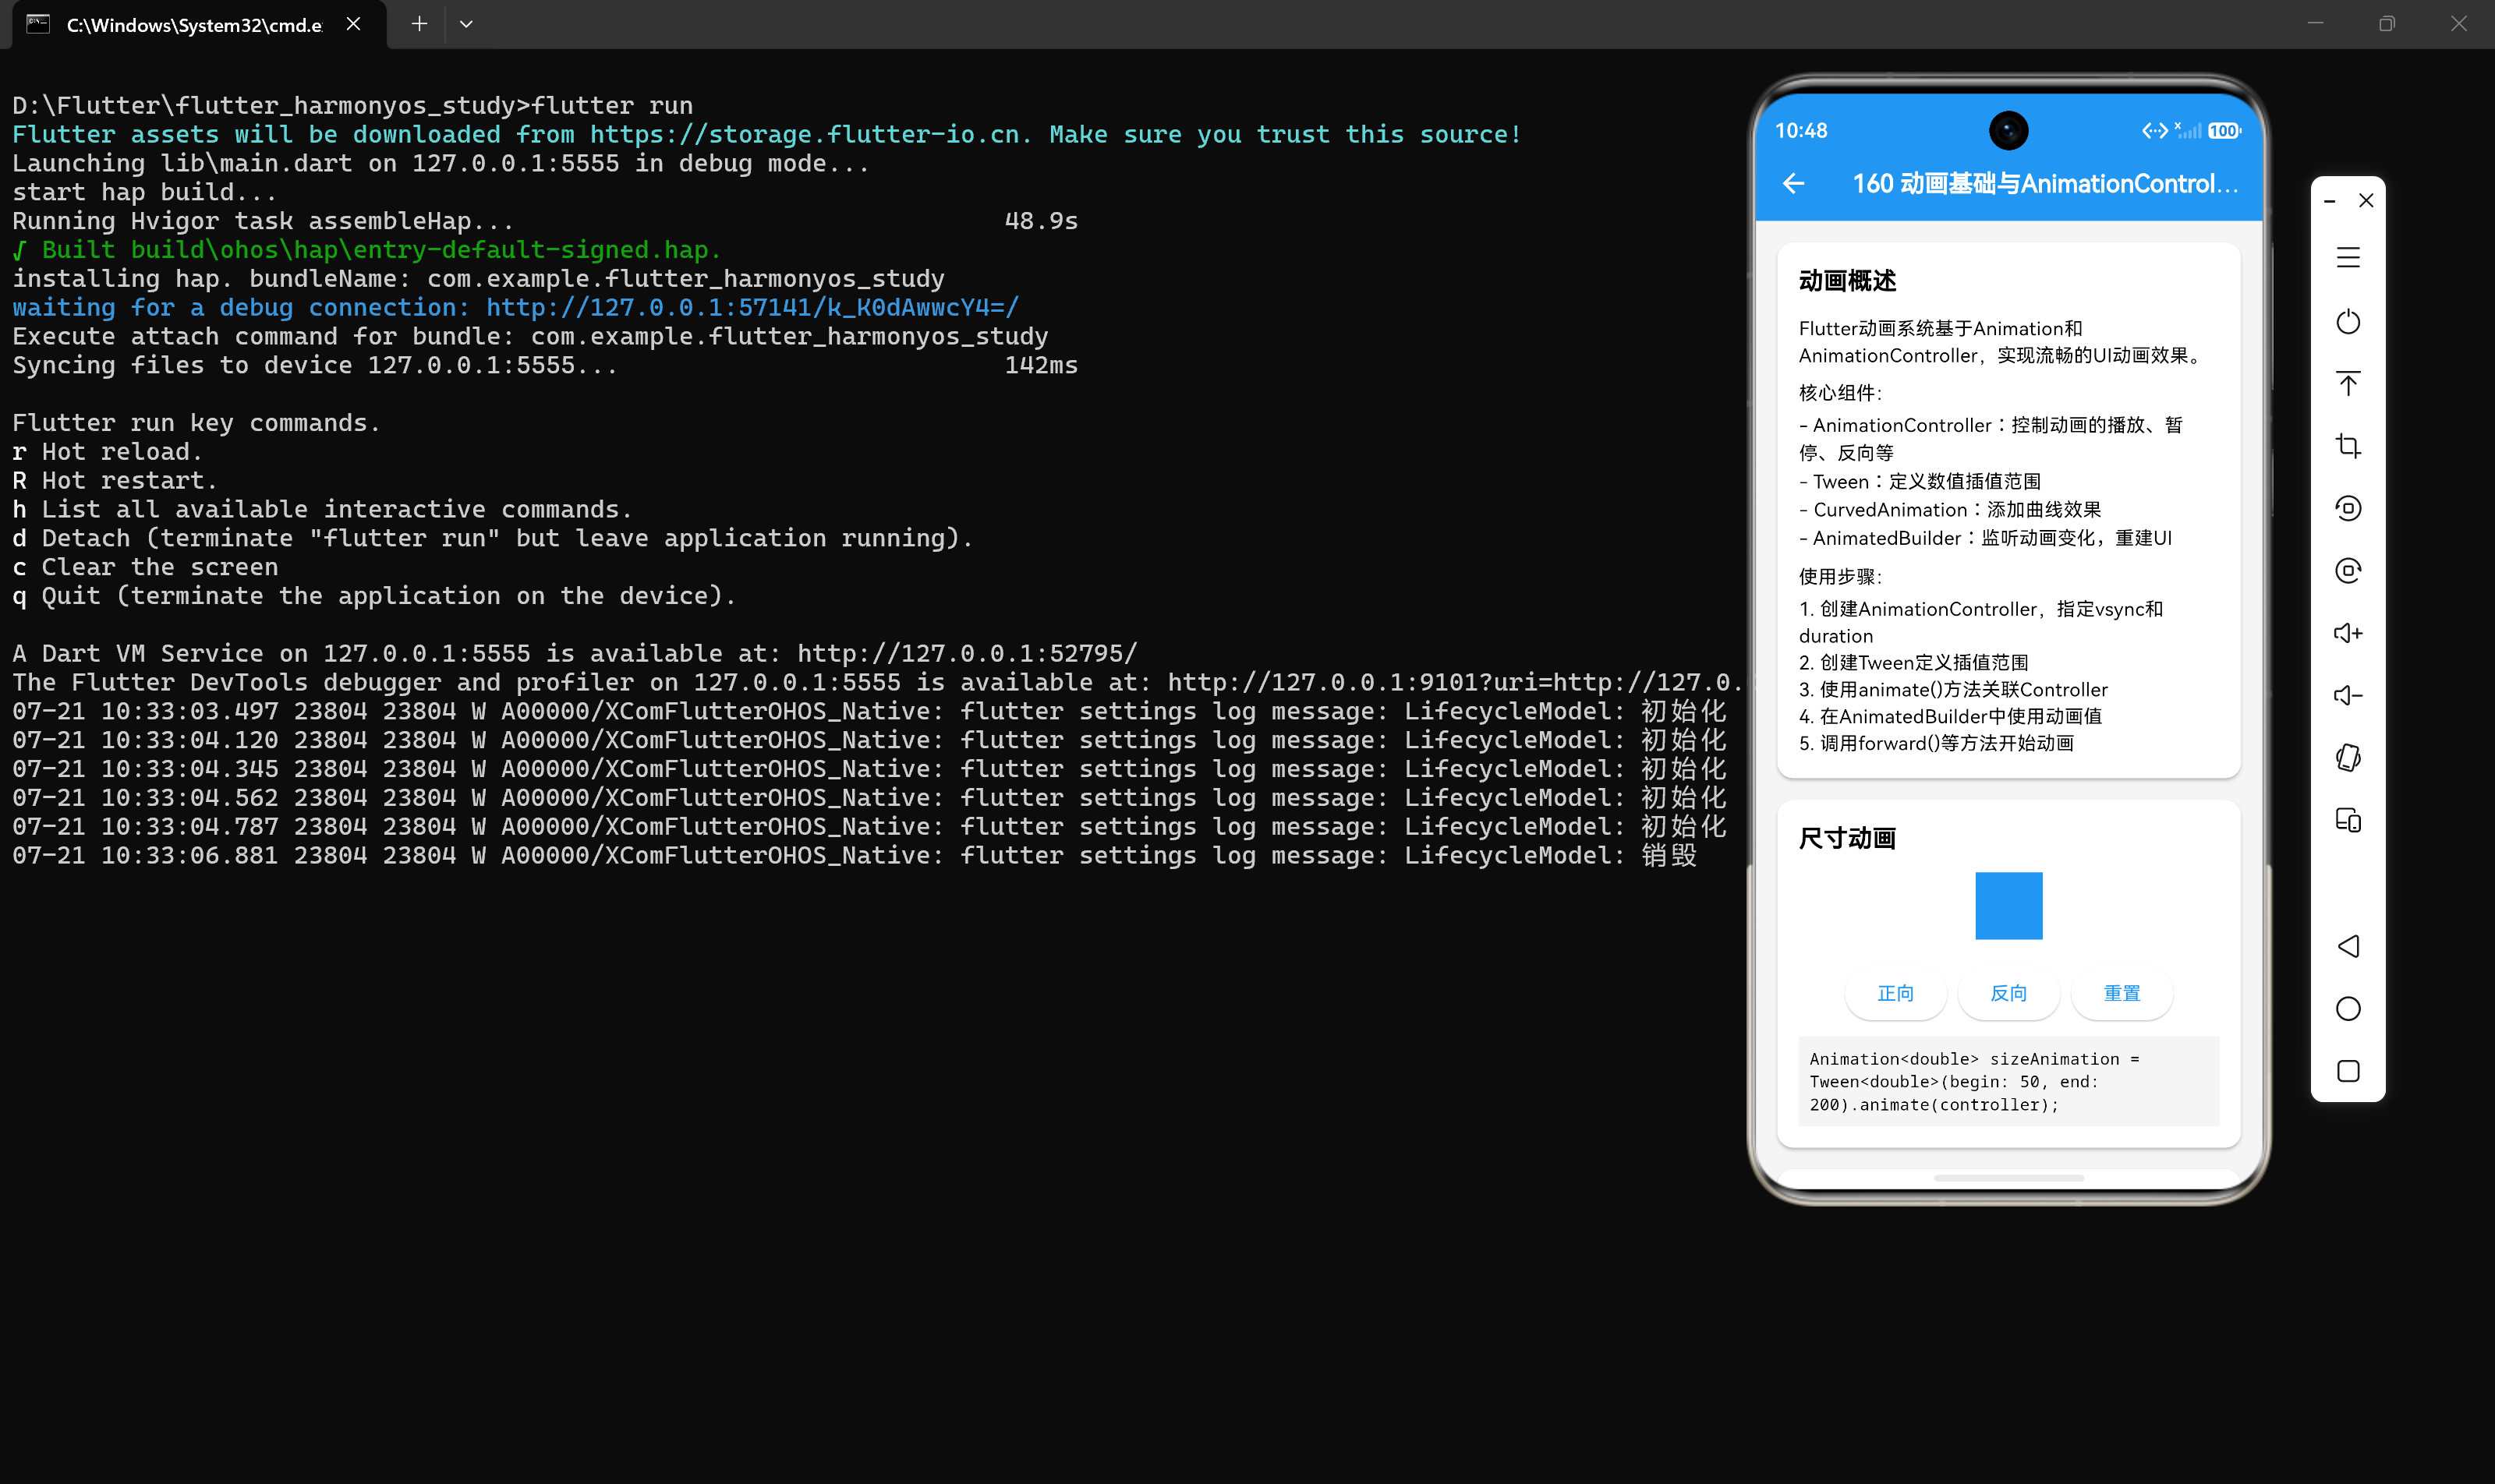Click the emulator Recents square button
This screenshot has height=1484, width=2495.
click(x=2348, y=1071)
